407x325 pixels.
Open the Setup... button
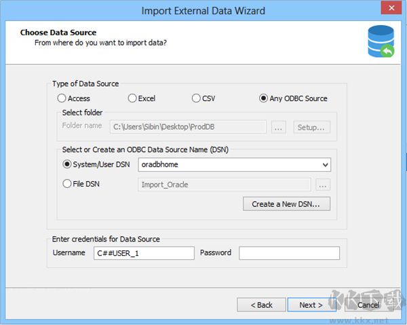312,127
